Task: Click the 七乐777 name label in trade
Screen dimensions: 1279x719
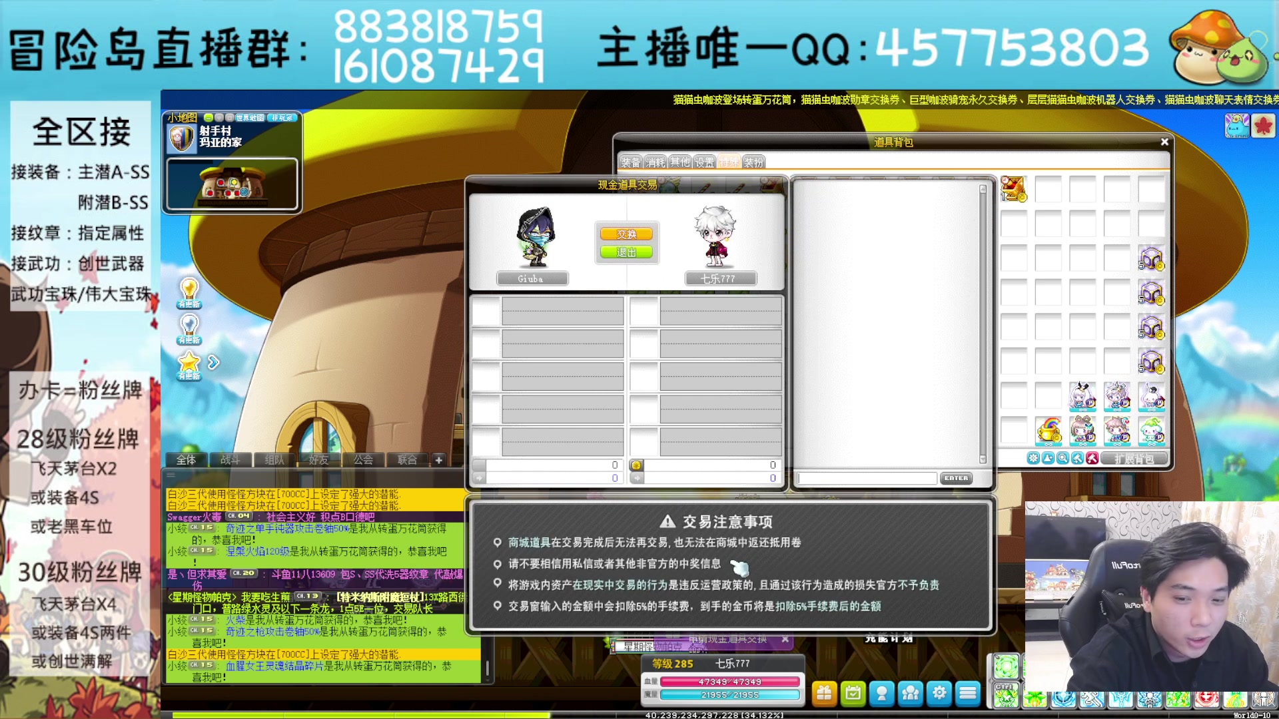Action: 720,279
